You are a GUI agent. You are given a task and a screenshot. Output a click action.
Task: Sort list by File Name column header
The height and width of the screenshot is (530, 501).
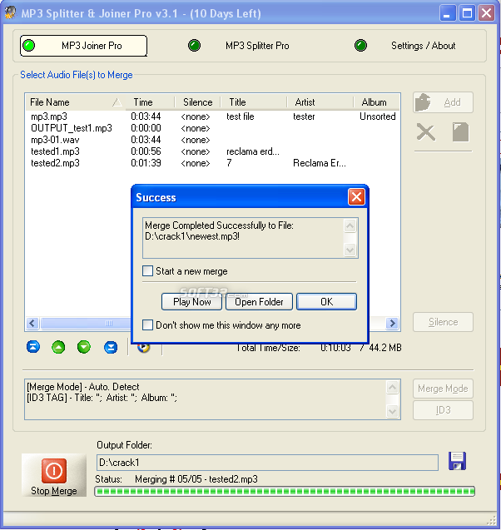tap(76, 102)
